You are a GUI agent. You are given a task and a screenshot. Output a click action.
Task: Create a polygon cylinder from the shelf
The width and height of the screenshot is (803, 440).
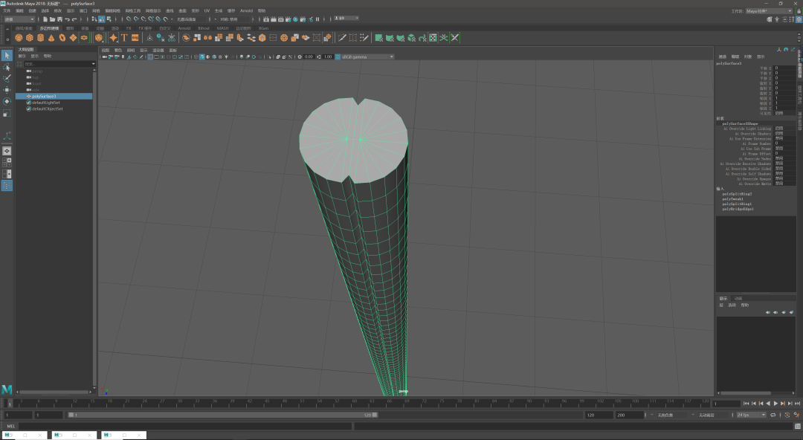click(40, 37)
